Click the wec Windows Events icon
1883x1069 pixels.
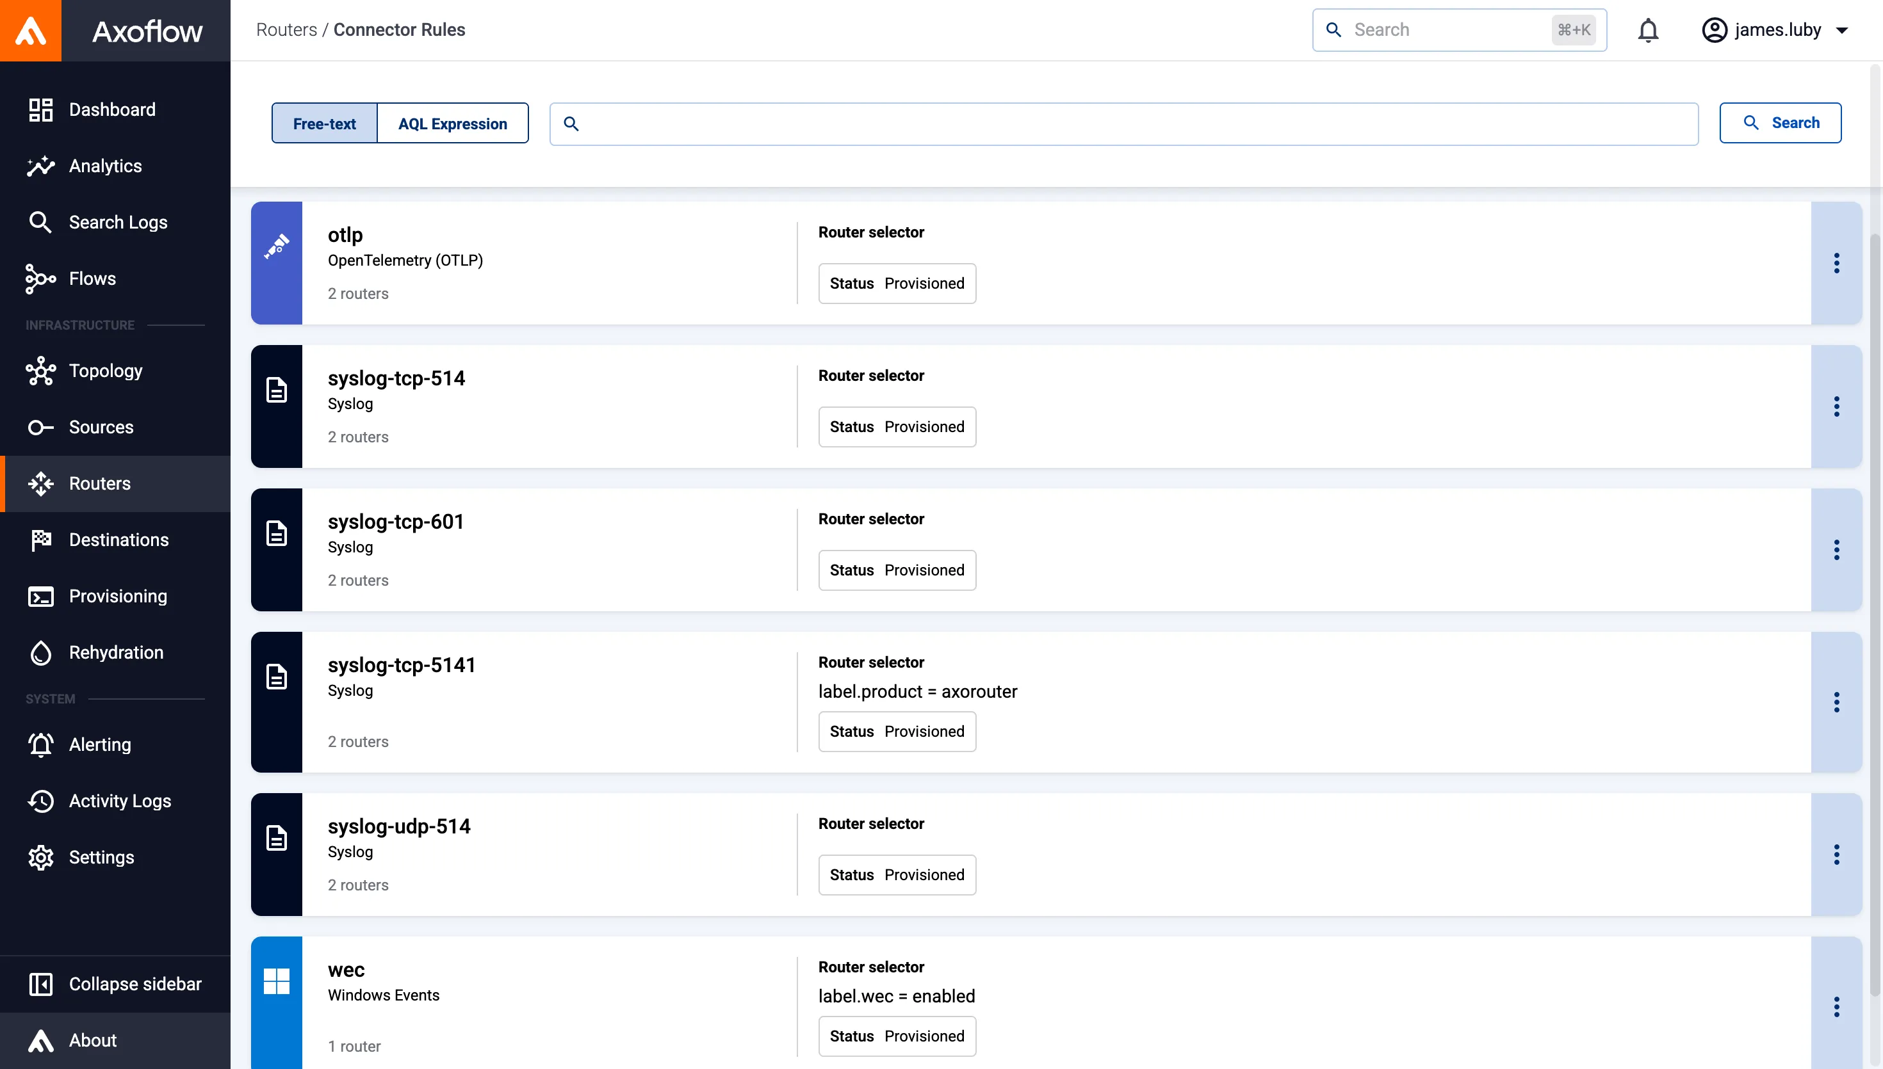click(276, 981)
